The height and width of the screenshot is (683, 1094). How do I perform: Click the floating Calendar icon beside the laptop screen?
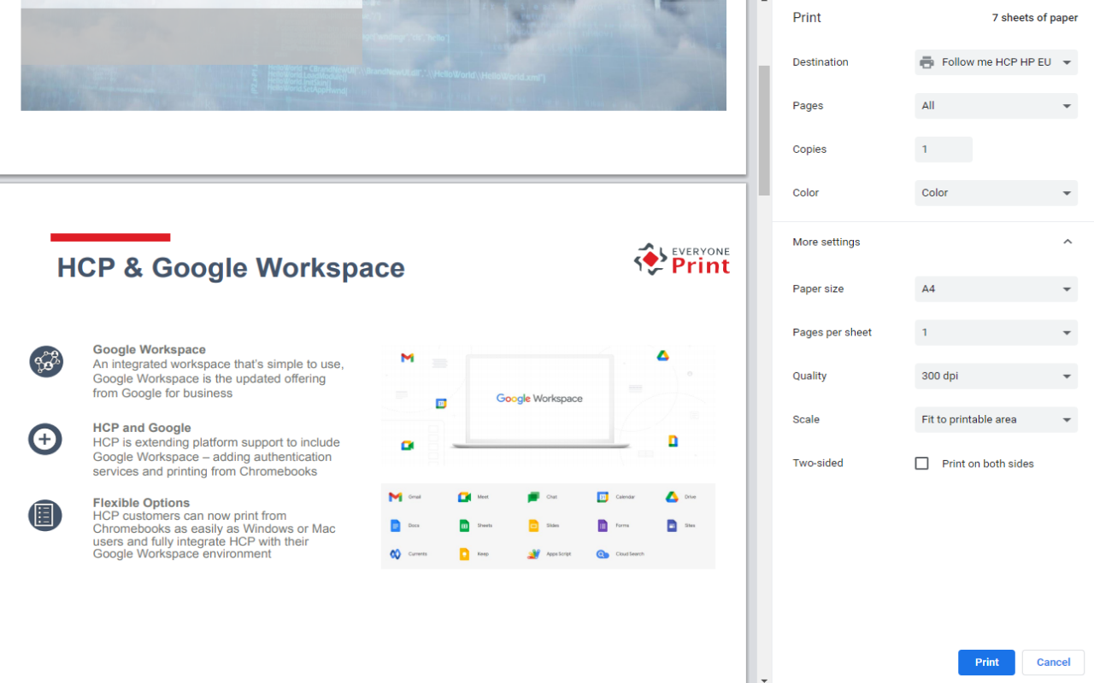click(441, 404)
